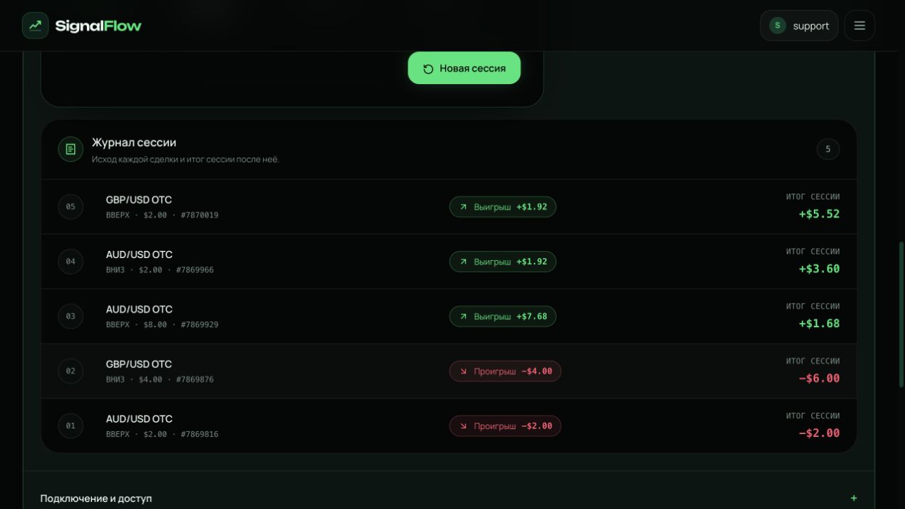Click the Выигрыш +$1.92 badge on trade 04
Image resolution: width=905 pixels, height=509 pixels.
tap(502, 262)
